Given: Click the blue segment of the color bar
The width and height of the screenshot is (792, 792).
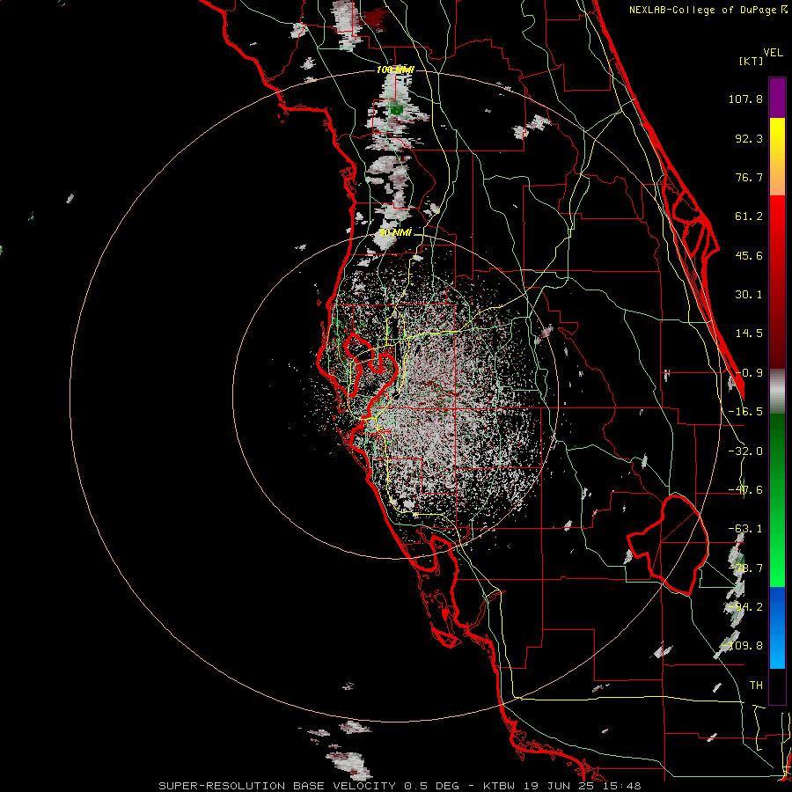Looking at the screenshot, I should 777,627.
